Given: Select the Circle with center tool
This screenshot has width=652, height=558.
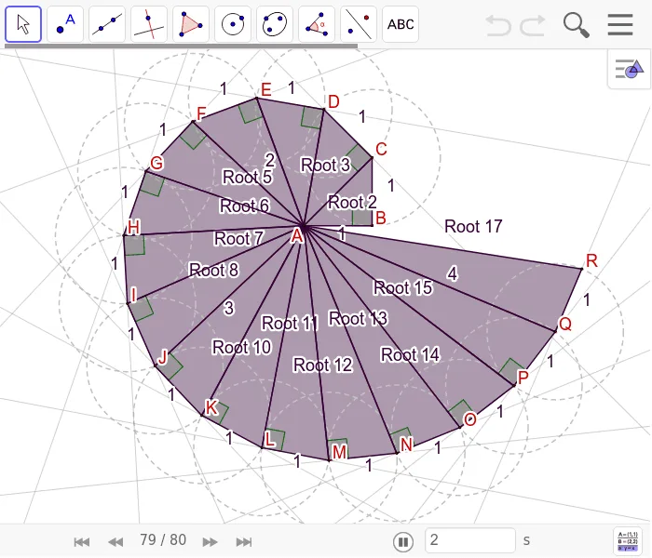Looking at the screenshot, I should tap(233, 24).
